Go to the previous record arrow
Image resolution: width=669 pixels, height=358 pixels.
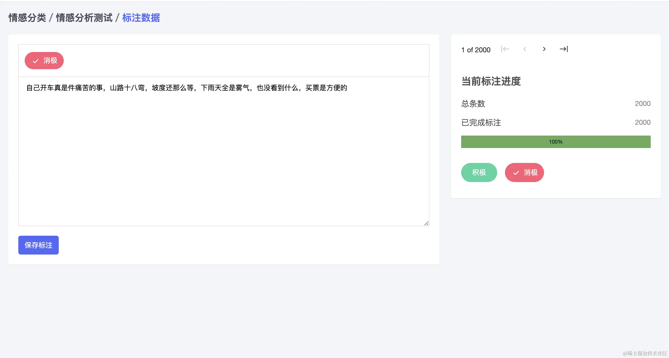525,49
